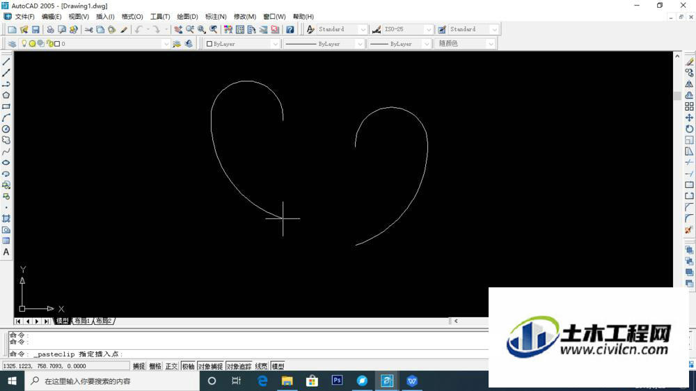Click the Copy Object tool
Viewport: 696px width, 391px height.
[689, 73]
